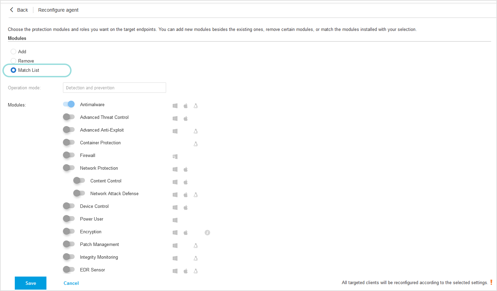Click the Linux icon next to Patch Management
Viewport: 497px width, 291px height.
tap(196, 245)
